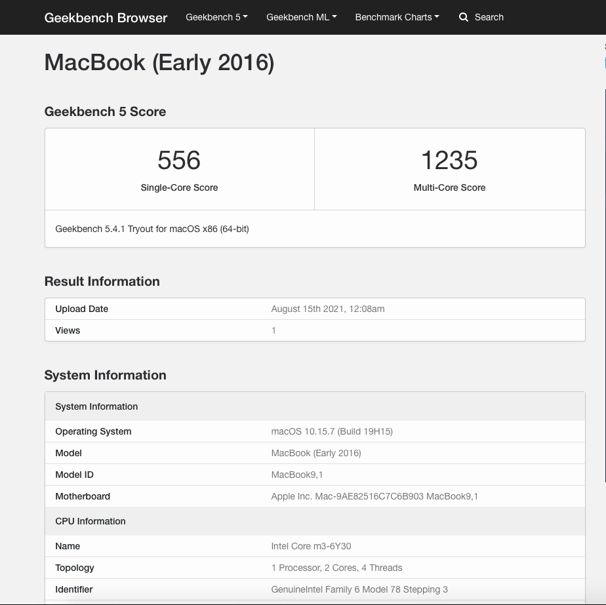606x605 pixels.
Task: Click the Geekbench 5 Score heading
Action: click(x=105, y=111)
